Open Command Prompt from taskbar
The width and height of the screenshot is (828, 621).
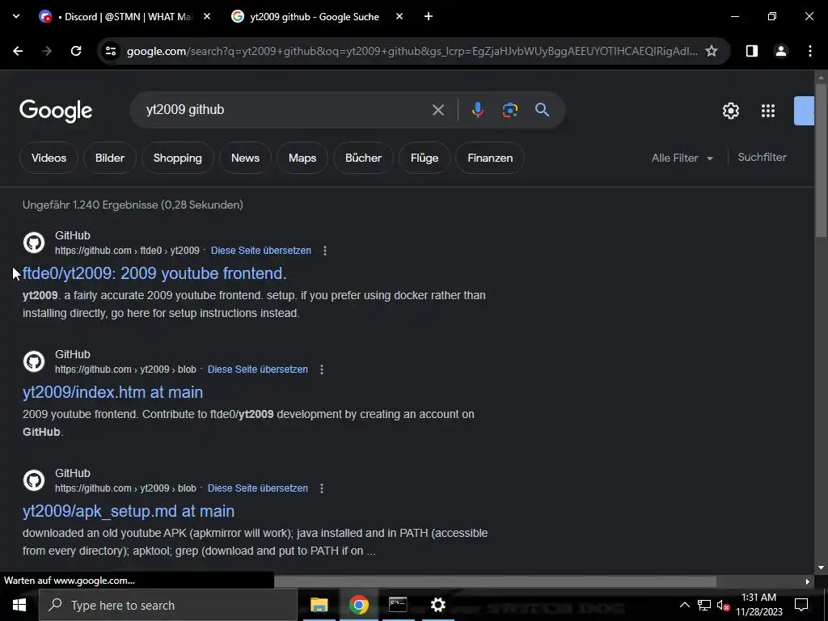[398, 605]
